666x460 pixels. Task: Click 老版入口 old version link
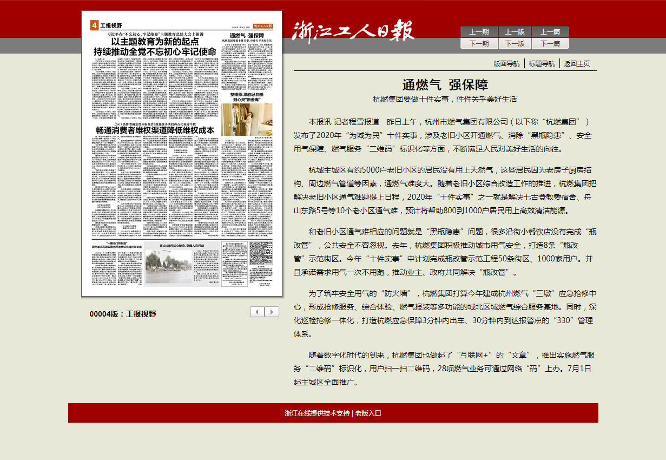click(368, 413)
